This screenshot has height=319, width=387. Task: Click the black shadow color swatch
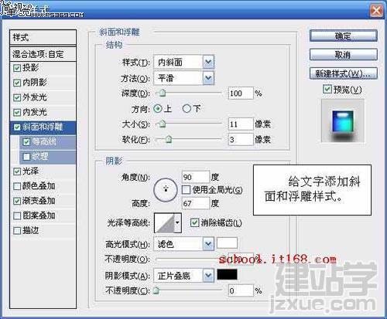(227, 274)
